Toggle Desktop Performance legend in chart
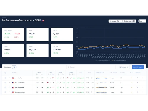 [103, 60]
